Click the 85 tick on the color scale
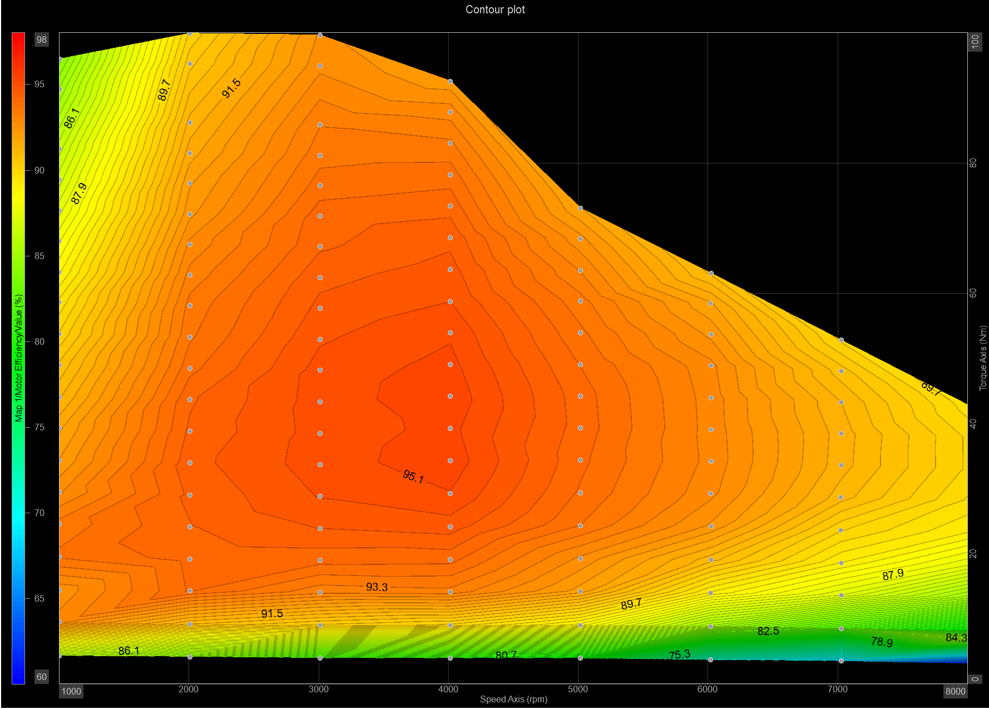 pyautogui.click(x=39, y=256)
